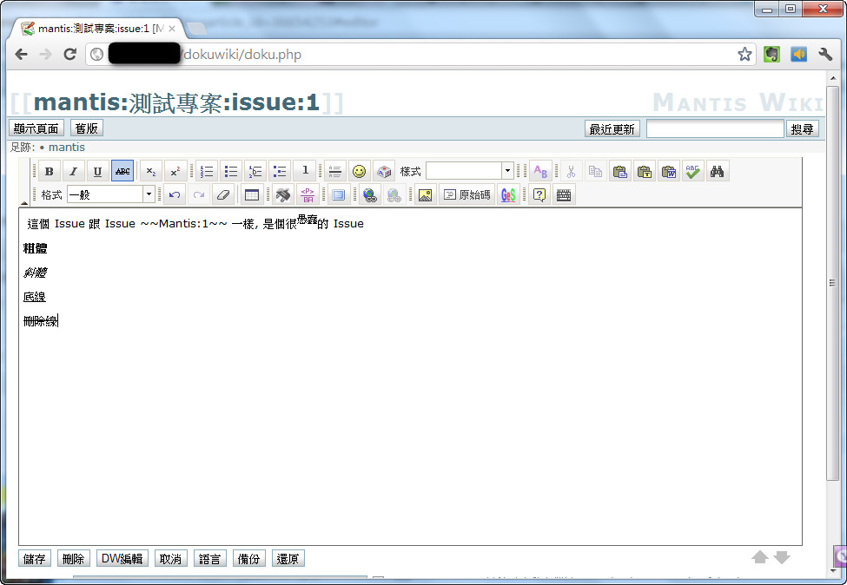The image size is (847, 585).
Task: Toggle bold formatting in editor toolbar
Action: click(50, 172)
